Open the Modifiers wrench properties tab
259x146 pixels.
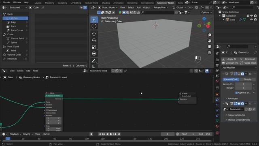coord(217,100)
